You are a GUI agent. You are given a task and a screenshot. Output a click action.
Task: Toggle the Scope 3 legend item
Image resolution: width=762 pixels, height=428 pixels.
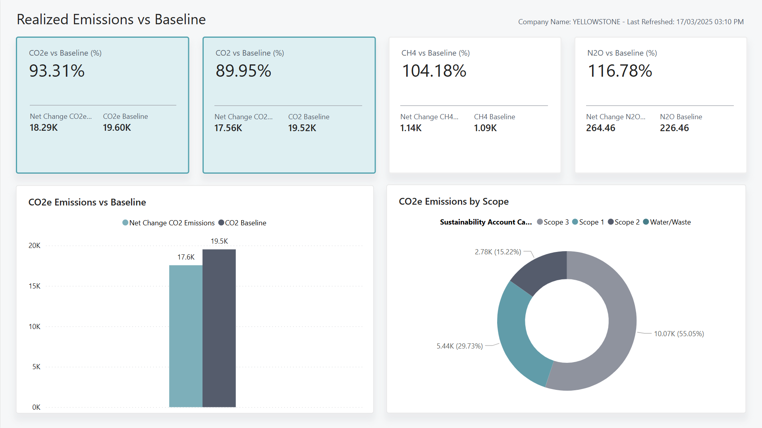[556, 222]
